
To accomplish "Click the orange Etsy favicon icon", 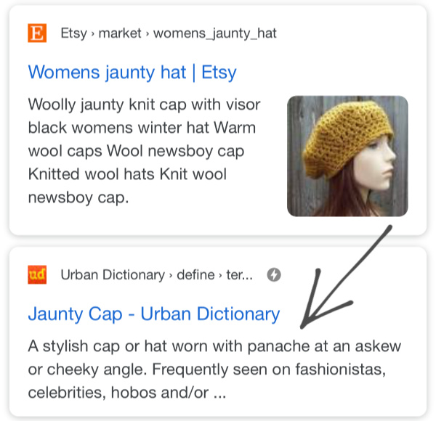I will click(37, 33).
